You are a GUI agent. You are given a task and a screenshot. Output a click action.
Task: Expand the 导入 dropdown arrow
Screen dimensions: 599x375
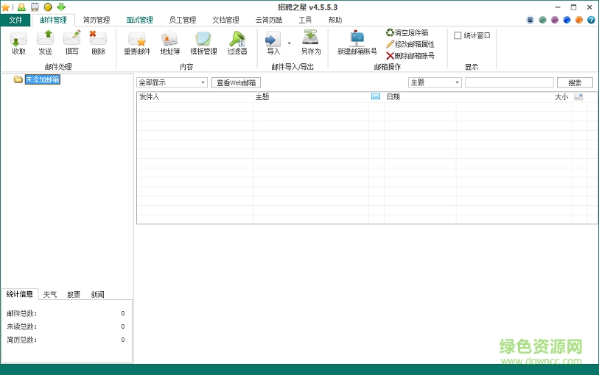click(x=290, y=43)
